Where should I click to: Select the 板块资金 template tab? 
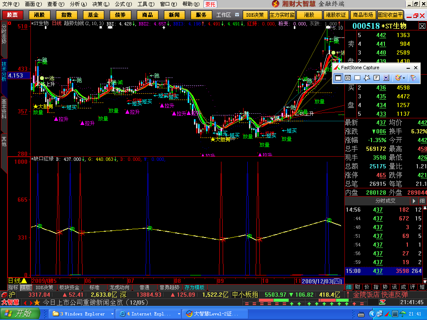point(70,287)
